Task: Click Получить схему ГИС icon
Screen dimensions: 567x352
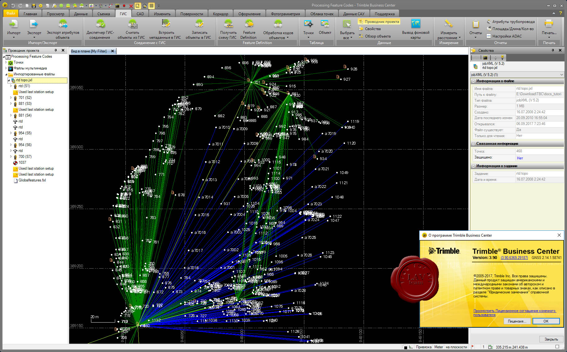Action: [x=228, y=24]
